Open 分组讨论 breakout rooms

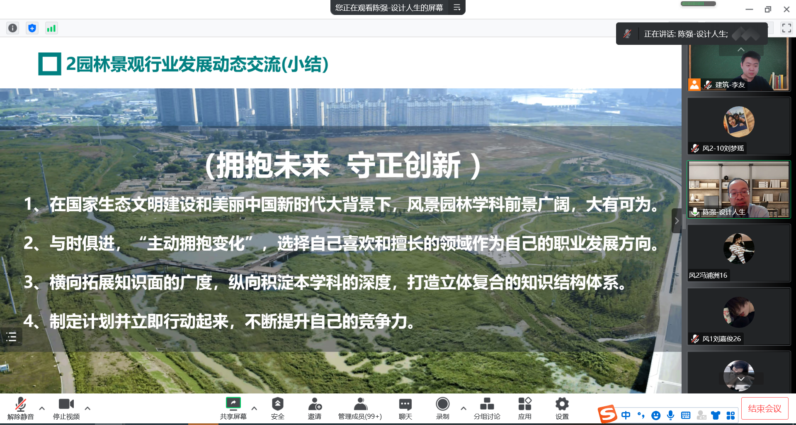487,408
